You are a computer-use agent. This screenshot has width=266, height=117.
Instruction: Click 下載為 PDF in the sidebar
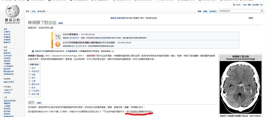coord(8,90)
